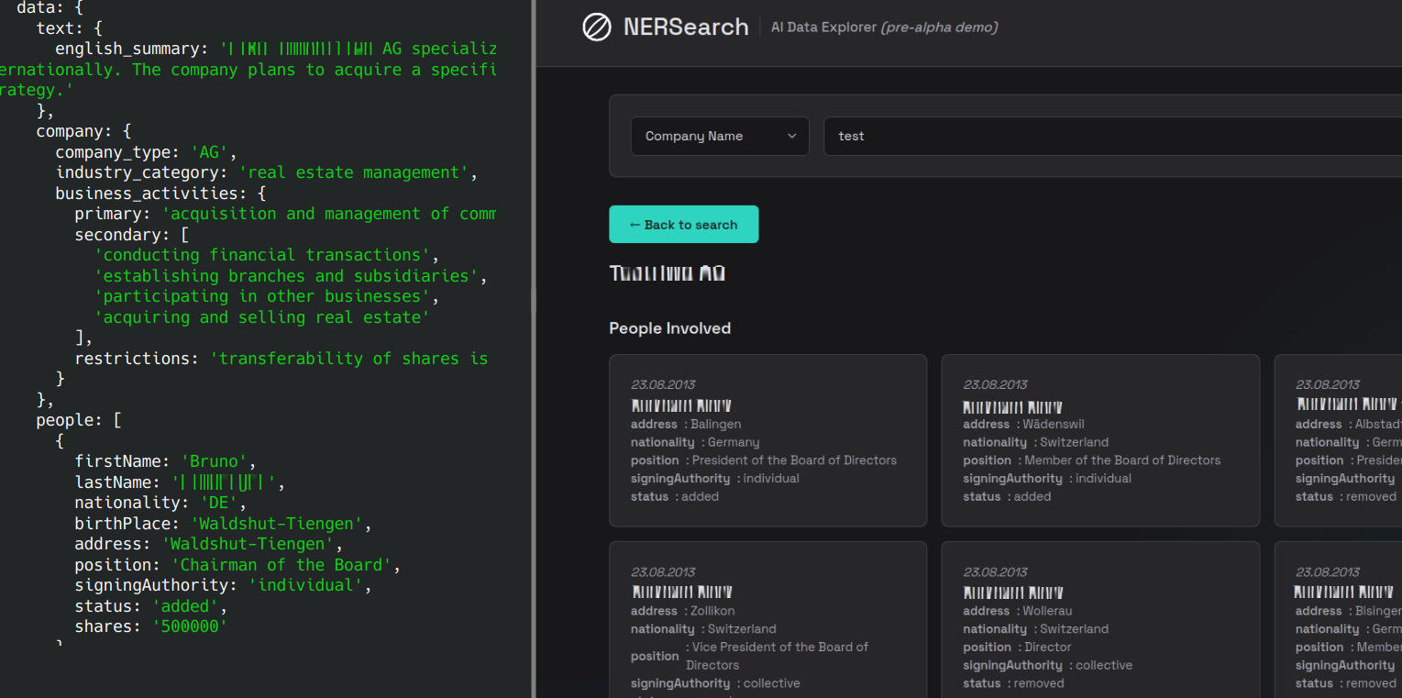Click the Back to search button

click(x=684, y=225)
